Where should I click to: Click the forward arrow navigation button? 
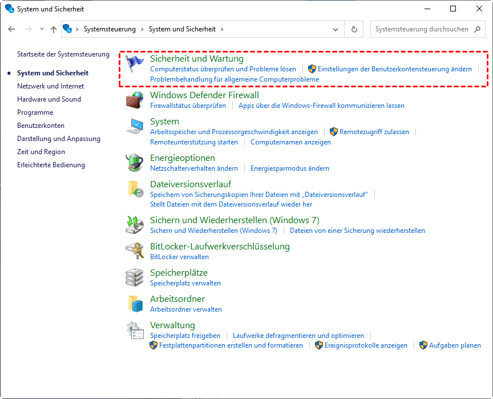click(x=29, y=29)
